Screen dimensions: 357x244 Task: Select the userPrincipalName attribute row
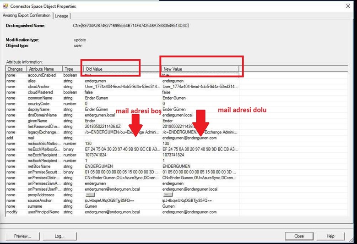(x=43, y=212)
